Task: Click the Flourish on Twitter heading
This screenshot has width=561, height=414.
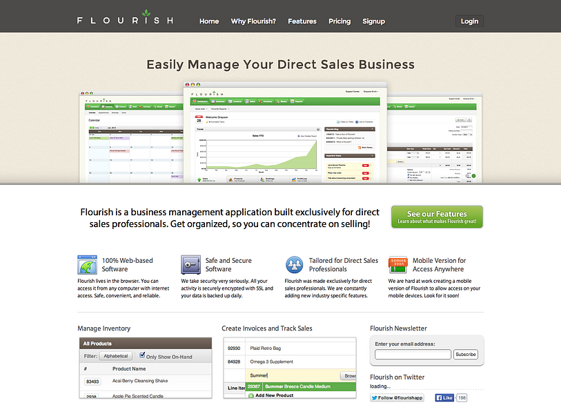Action: 397,377
